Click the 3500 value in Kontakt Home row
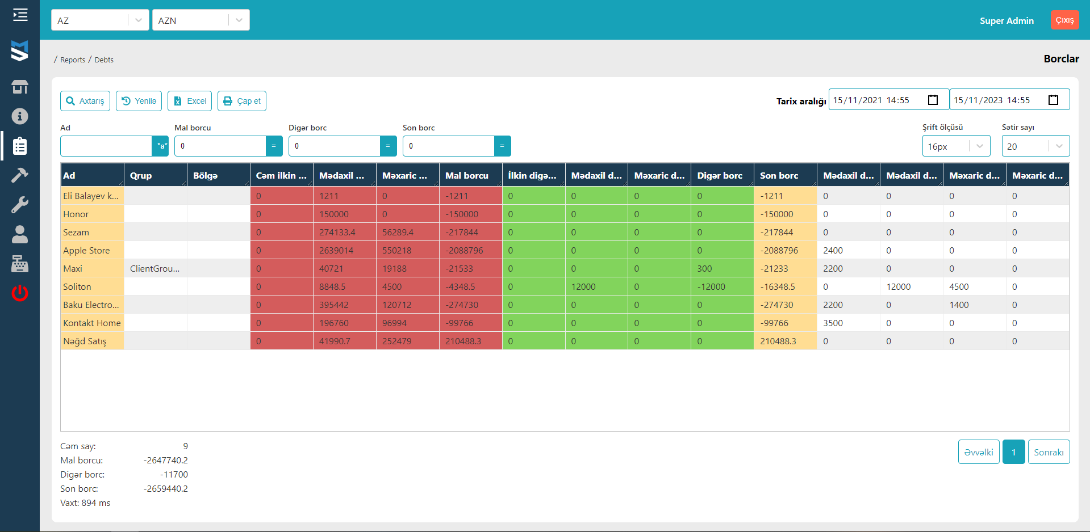The width and height of the screenshot is (1090, 532). coord(849,323)
